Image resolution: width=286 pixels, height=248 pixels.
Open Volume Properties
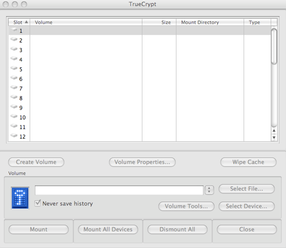tap(142, 162)
